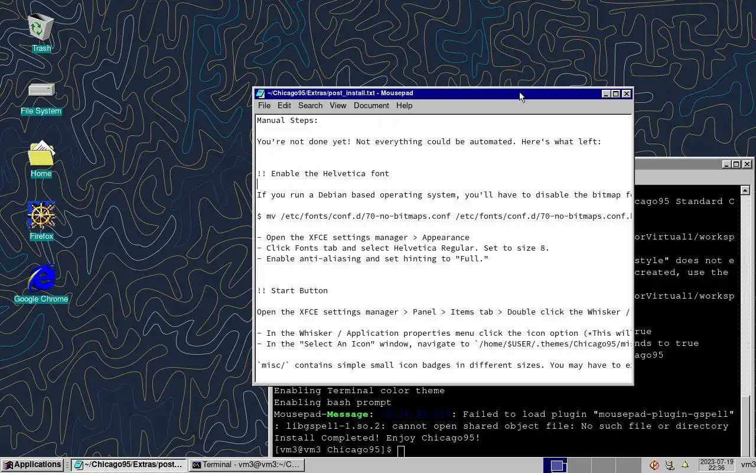Screen dimensions: 756x473
Task: Click the notification bell tray icon
Action: tap(685, 465)
